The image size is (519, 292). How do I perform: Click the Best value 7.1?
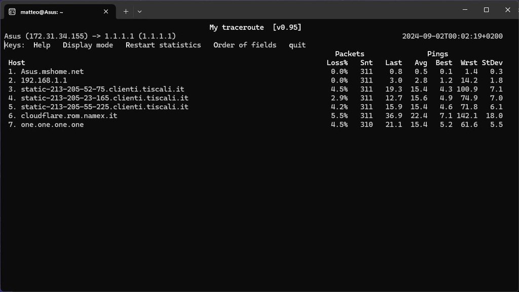click(446, 116)
